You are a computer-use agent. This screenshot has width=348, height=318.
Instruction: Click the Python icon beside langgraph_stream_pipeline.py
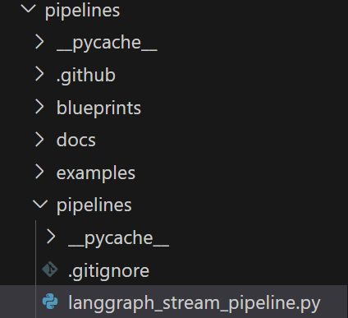[50, 302]
